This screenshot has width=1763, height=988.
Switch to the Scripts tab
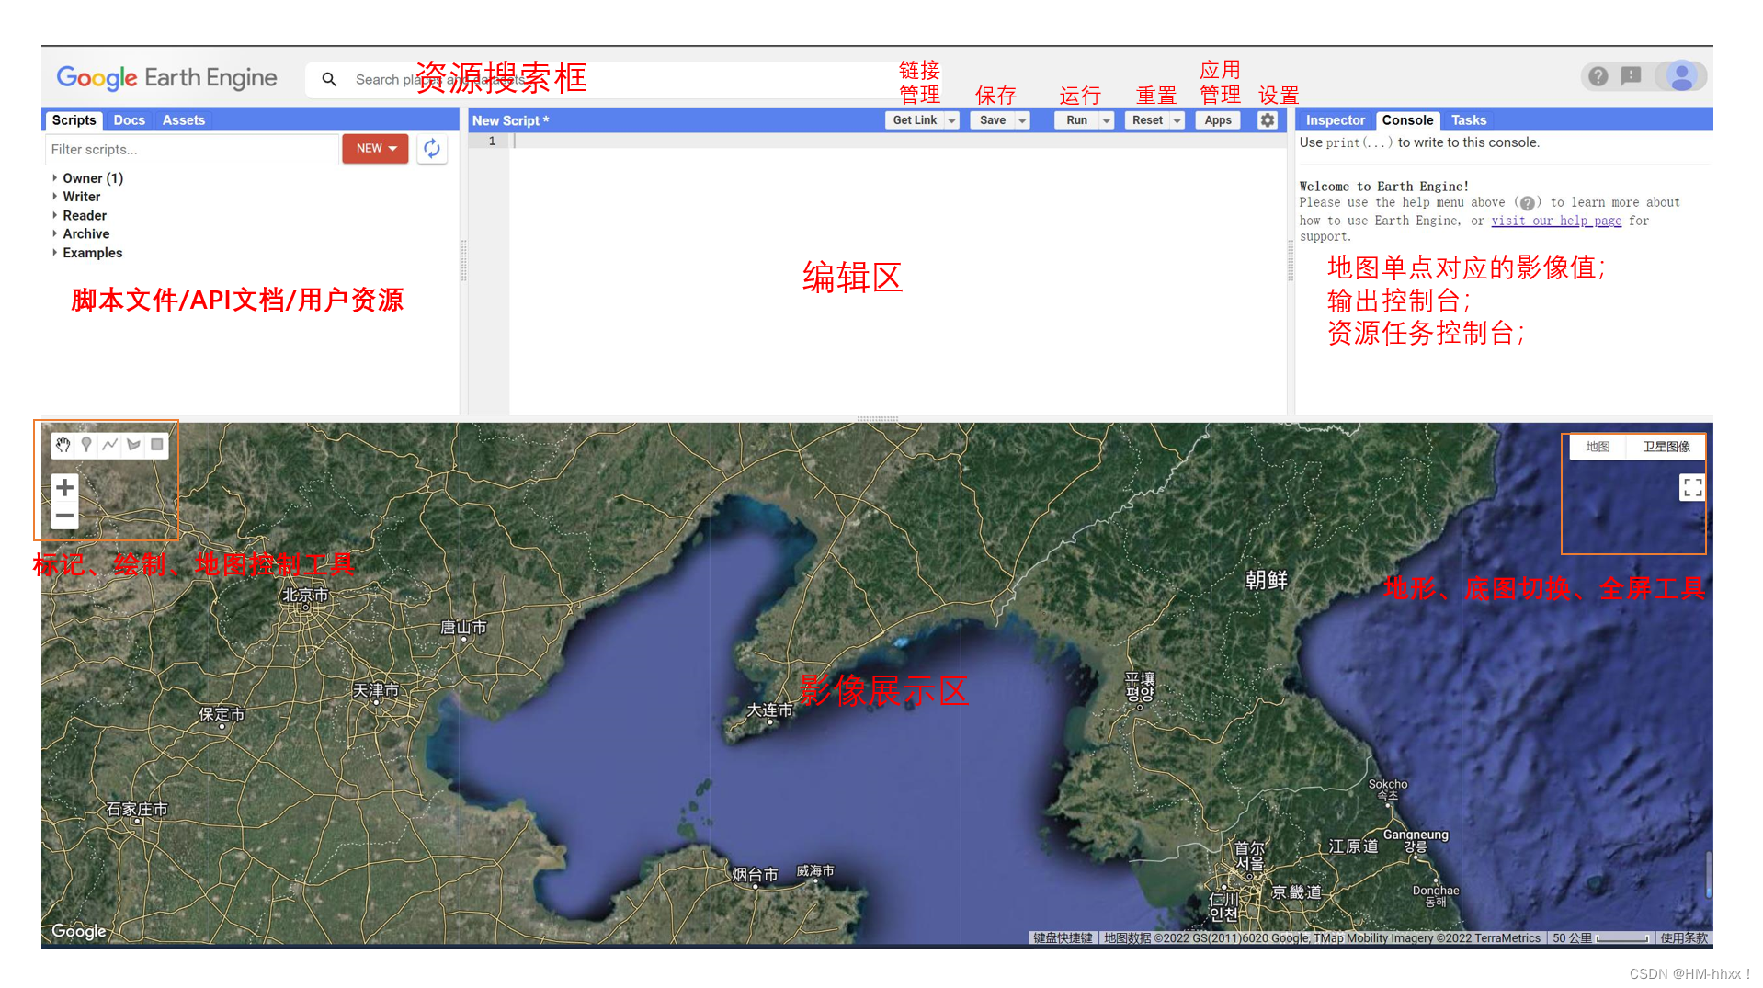(x=74, y=120)
